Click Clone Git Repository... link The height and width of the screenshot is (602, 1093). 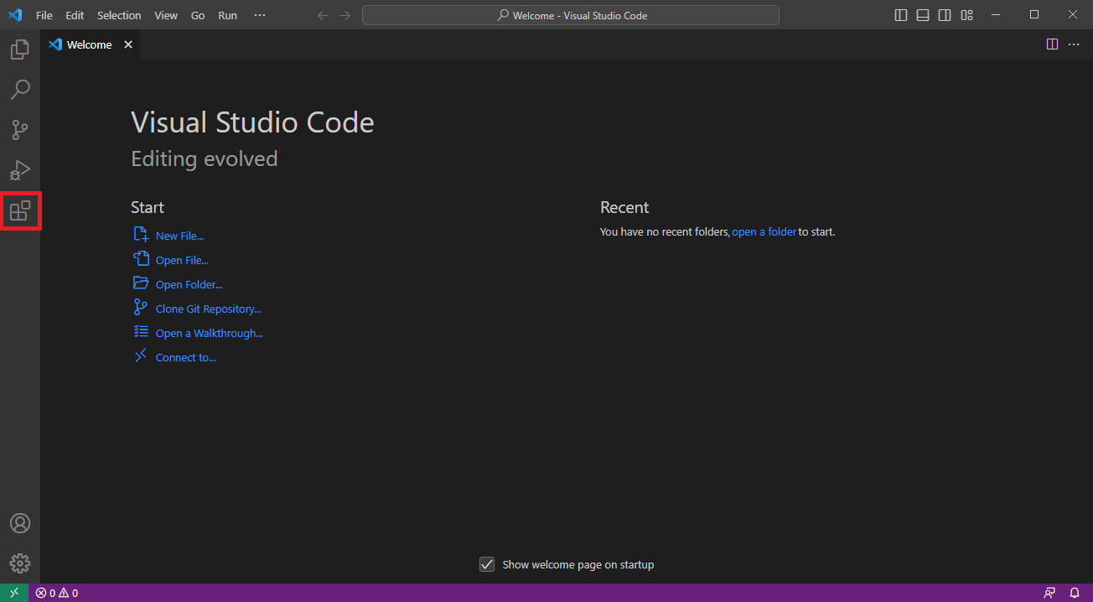point(209,309)
